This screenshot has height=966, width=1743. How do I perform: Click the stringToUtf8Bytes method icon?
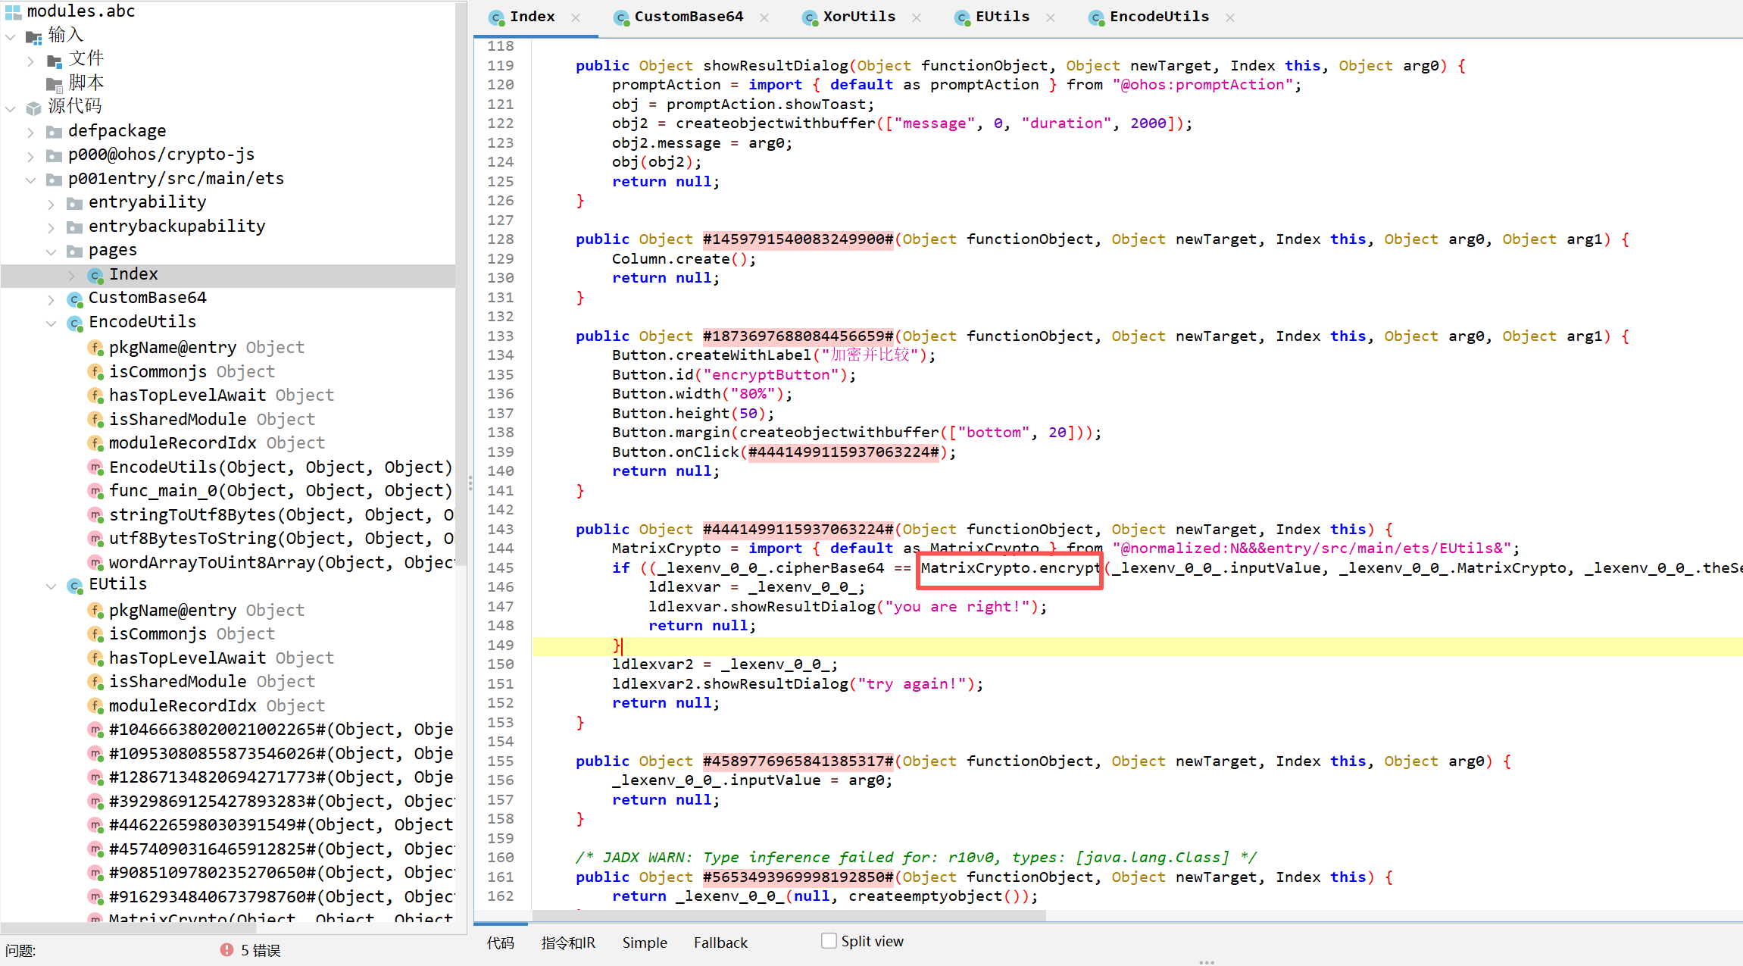(95, 515)
